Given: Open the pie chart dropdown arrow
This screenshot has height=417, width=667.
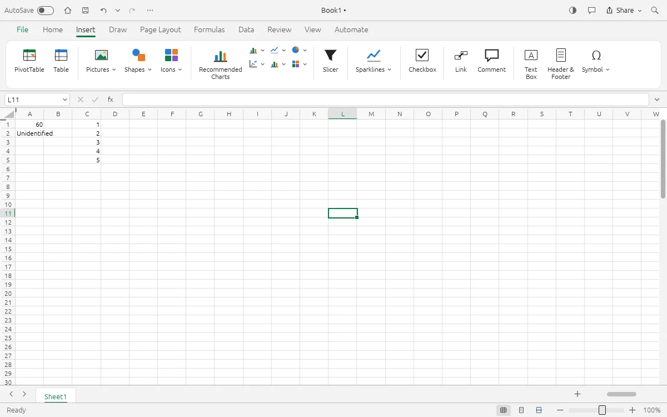Looking at the screenshot, I should tap(305, 50).
